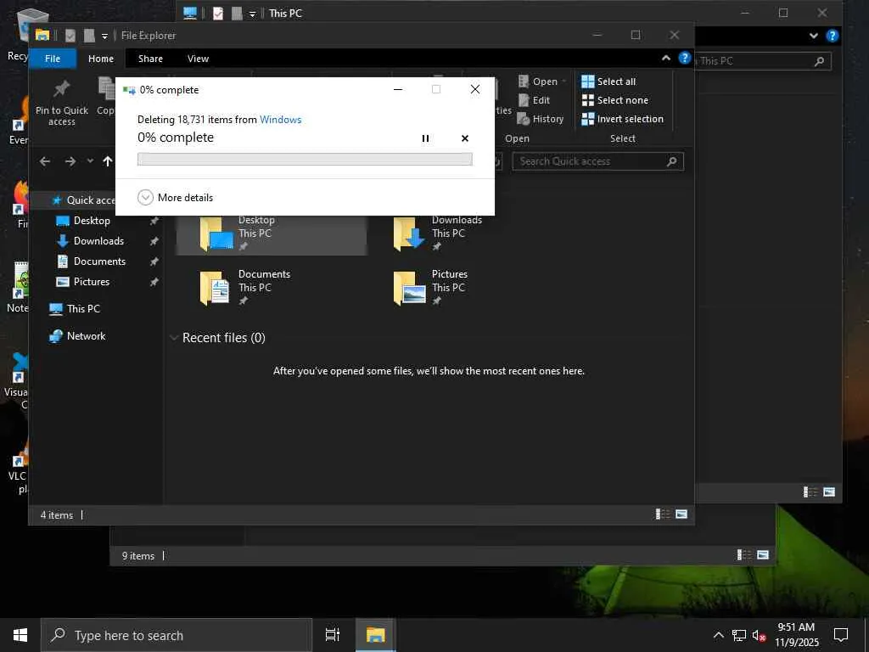This screenshot has width=869, height=652.
Task: Open the Windows source link
Action: 280,120
